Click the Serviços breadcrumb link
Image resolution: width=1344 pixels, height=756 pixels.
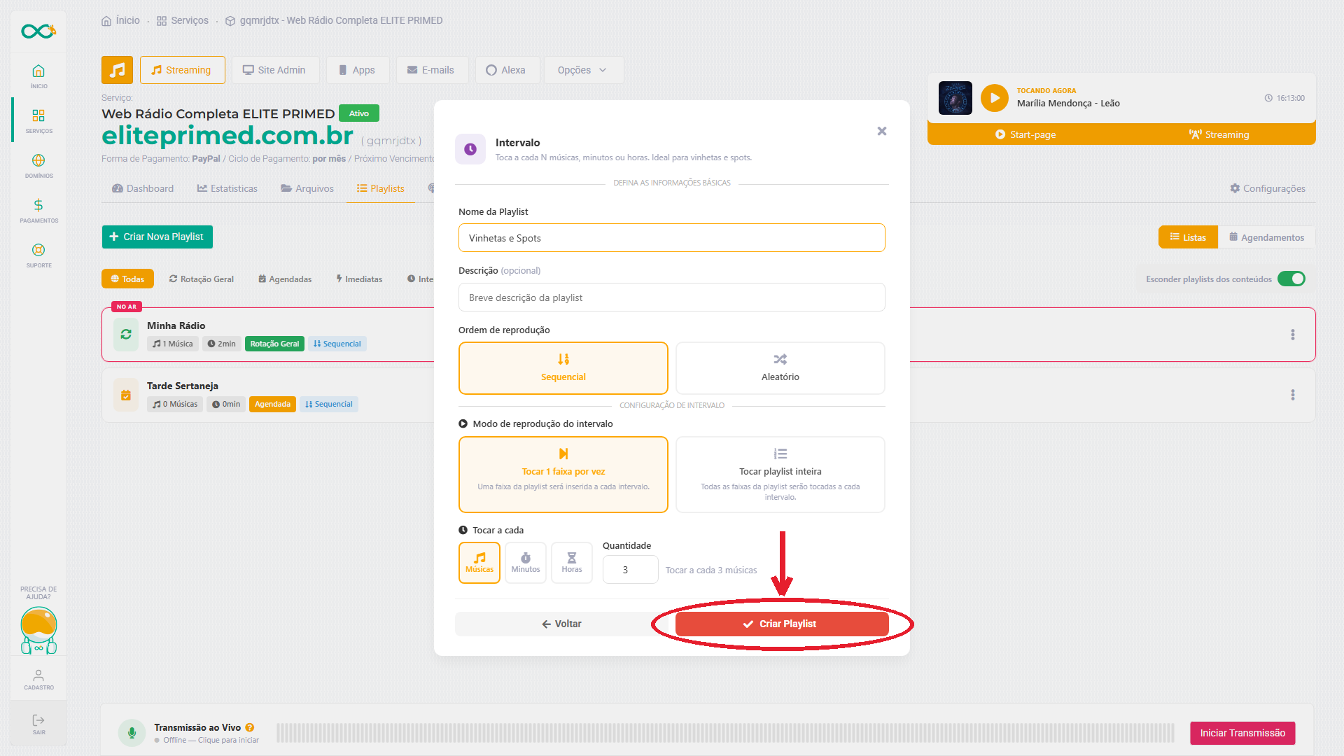pyautogui.click(x=183, y=20)
